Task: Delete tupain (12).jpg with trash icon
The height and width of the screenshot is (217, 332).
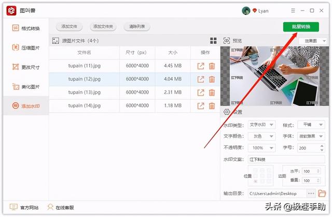Action: pyautogui.click(x=212, y=79)
